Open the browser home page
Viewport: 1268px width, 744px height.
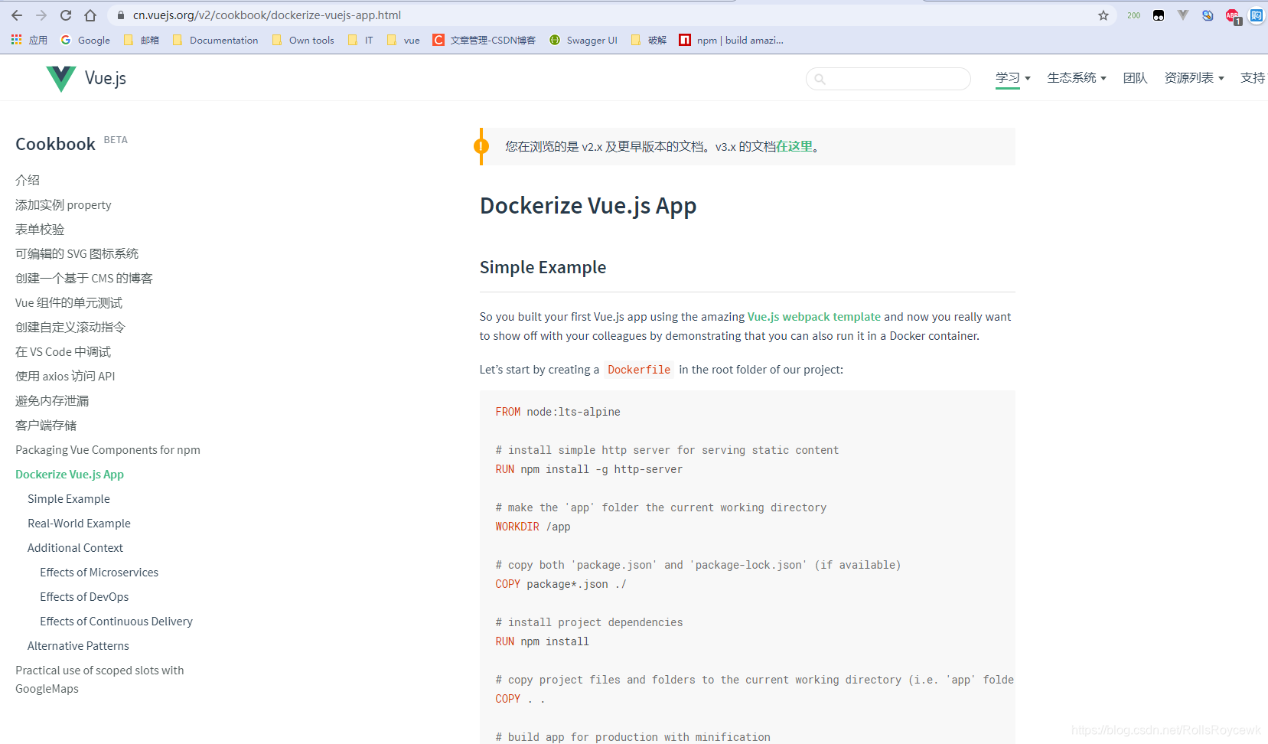(90, 15)
